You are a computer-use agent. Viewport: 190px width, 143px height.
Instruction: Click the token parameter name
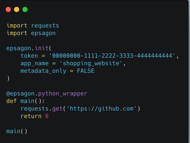click(x=29, y=56)
